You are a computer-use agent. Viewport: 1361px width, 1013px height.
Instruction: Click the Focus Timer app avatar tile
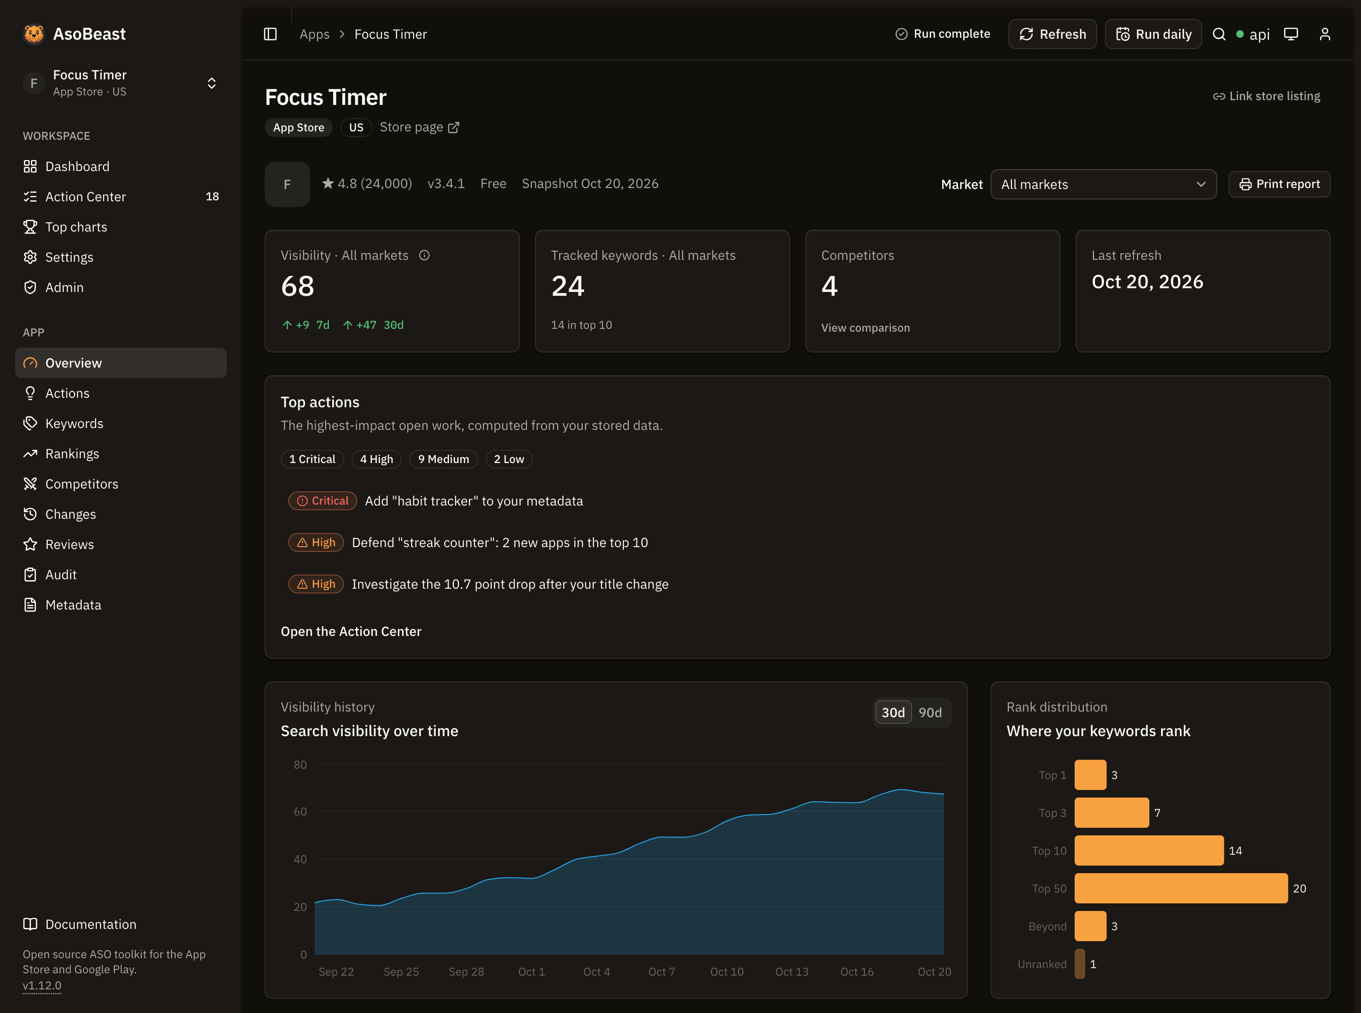point(287,184)
